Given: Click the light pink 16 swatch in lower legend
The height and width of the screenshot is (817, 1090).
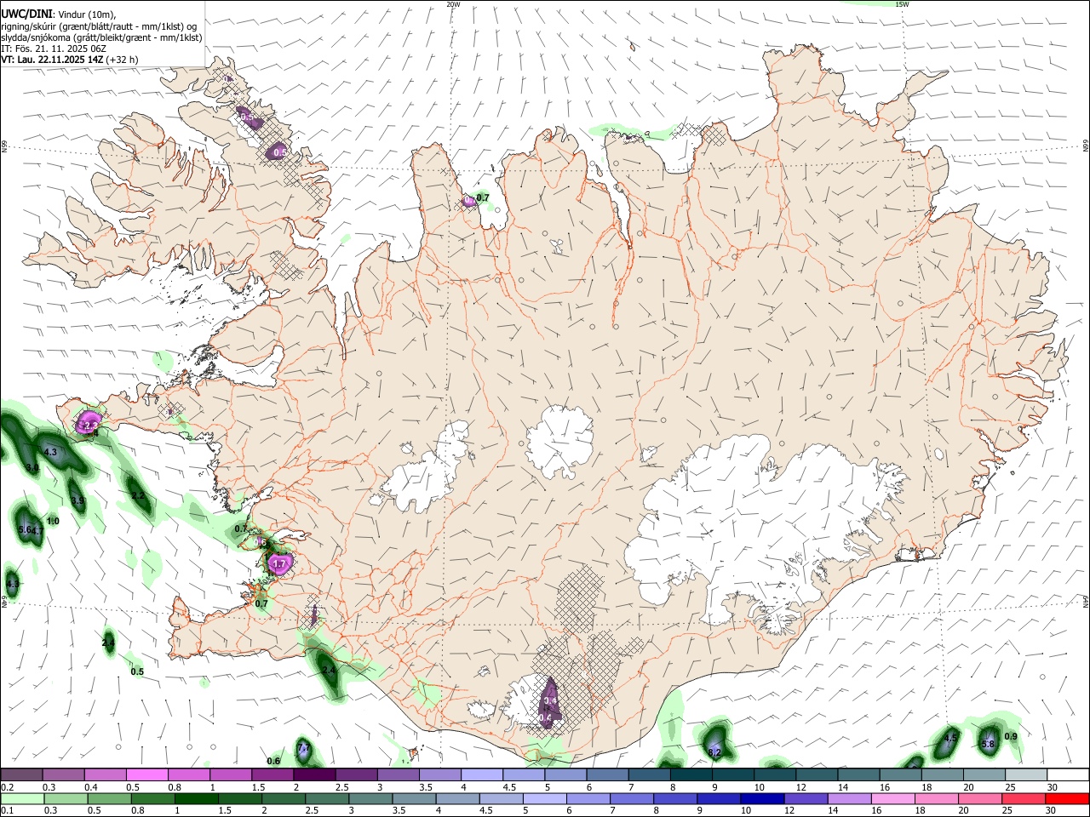Looking at the screenshot, I should click(x=892, y=798).
